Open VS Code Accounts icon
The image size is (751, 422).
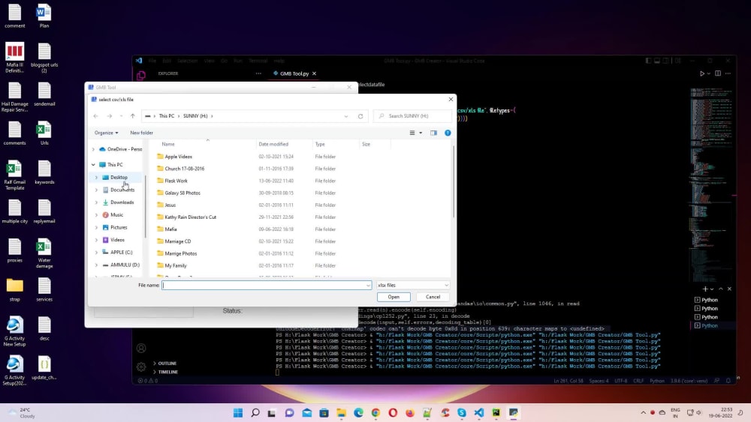point(141,348)
